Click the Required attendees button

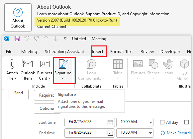pyautogui.click(x=44, y=95)
